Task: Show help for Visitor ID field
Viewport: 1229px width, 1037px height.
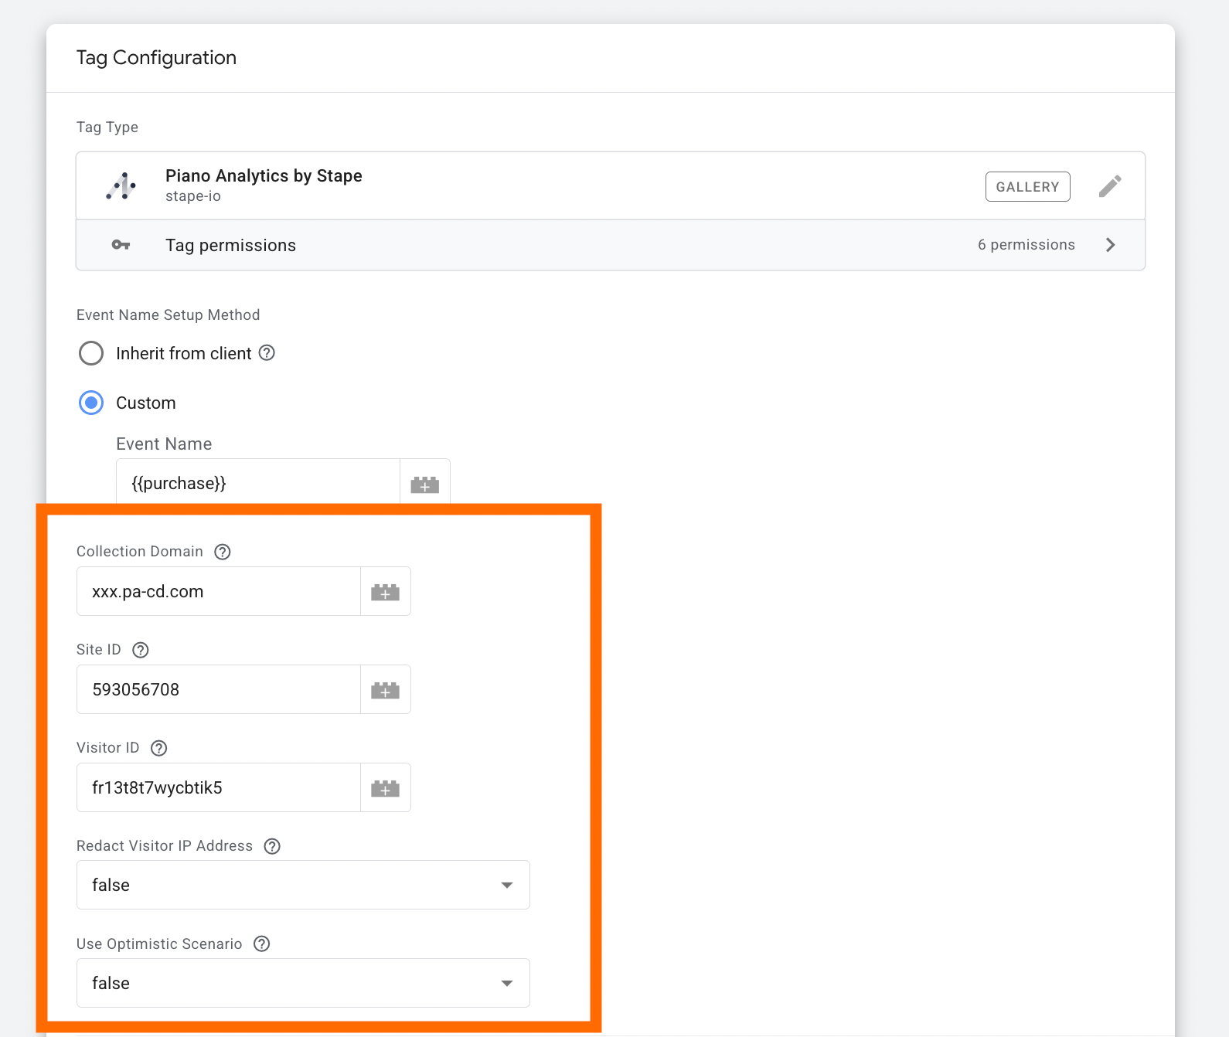Action: click(159, 748)
